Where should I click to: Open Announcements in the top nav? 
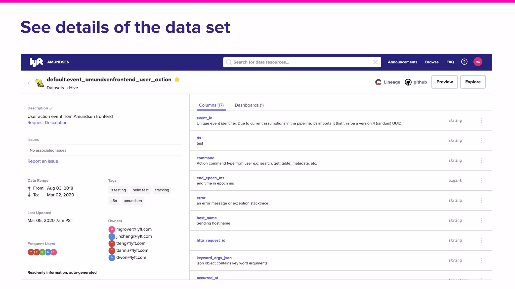pyautogui.click(x=402, y=62)
